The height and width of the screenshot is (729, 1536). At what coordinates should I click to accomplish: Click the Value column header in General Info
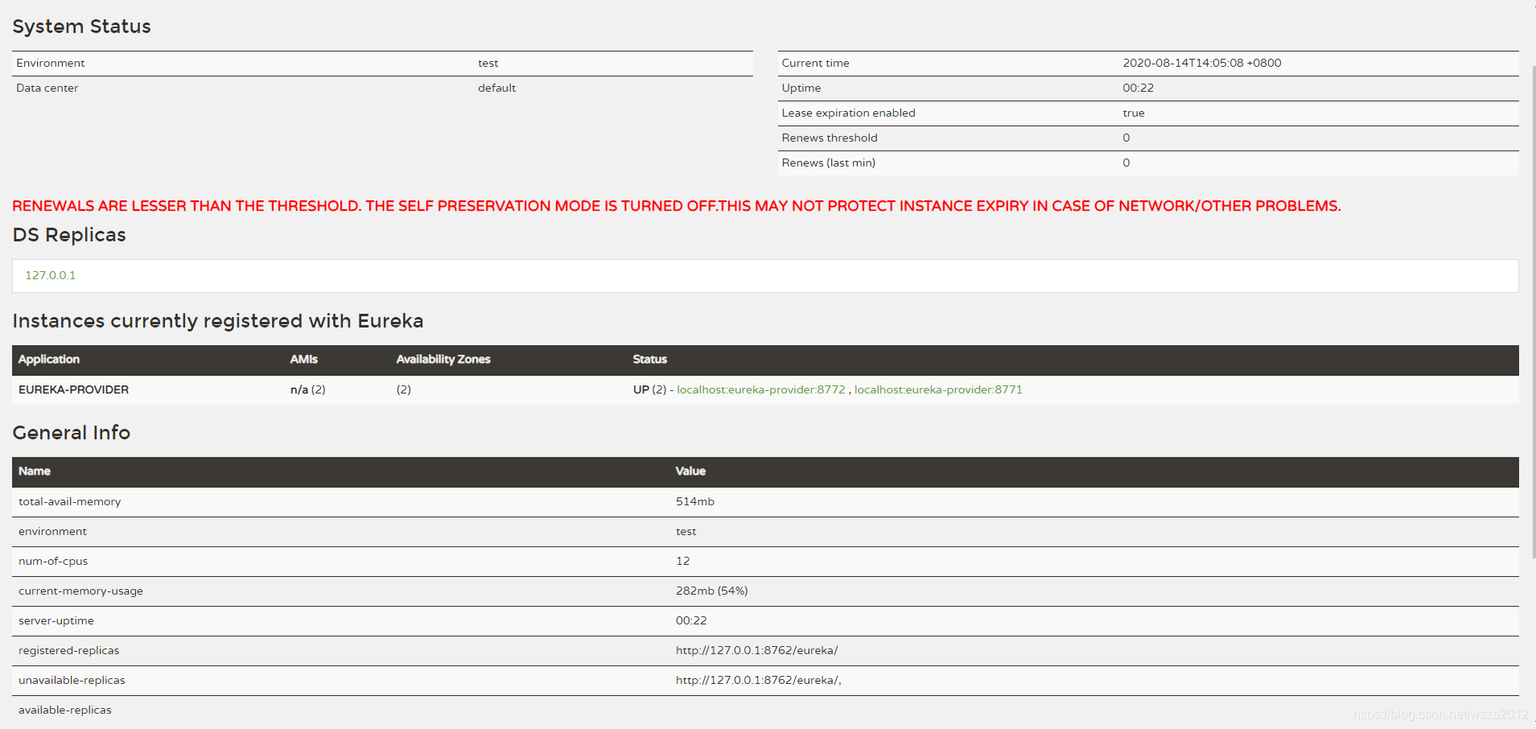point(690,472)
